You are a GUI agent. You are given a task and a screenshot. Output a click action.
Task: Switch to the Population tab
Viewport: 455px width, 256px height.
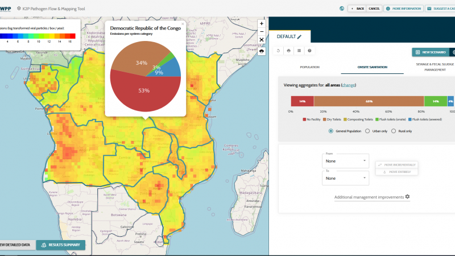(309, 67)
